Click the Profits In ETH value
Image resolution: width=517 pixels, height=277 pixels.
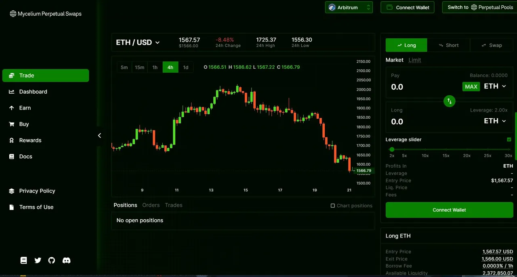[508, 166]
